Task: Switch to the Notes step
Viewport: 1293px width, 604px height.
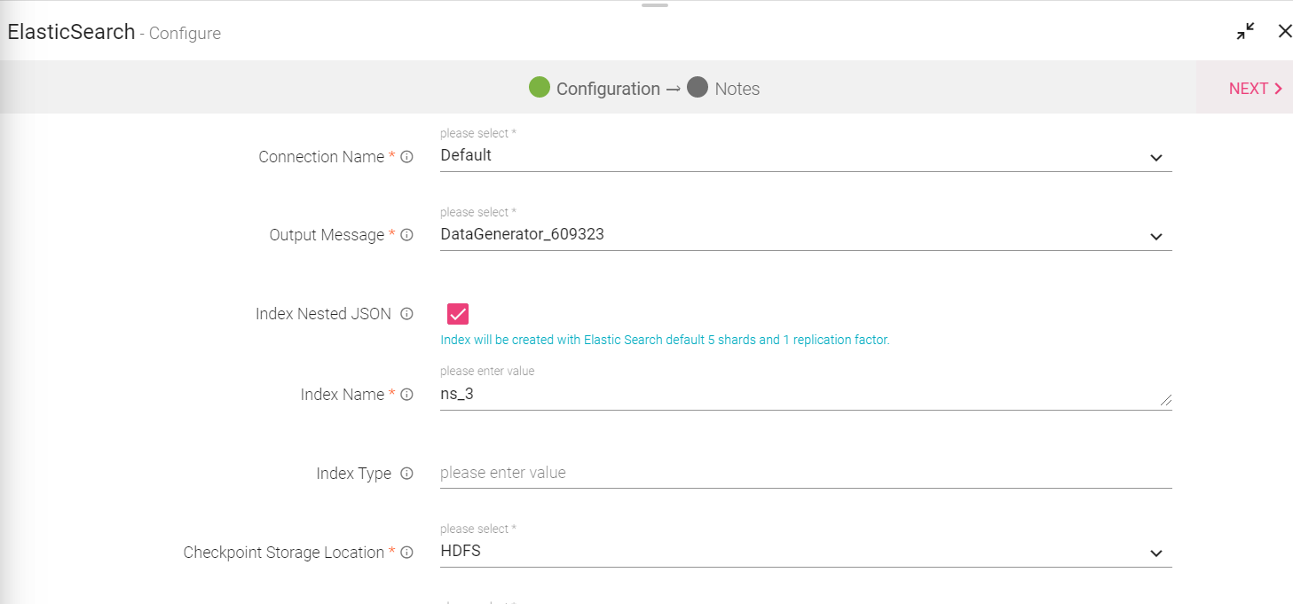Action: tap(737, 89)
